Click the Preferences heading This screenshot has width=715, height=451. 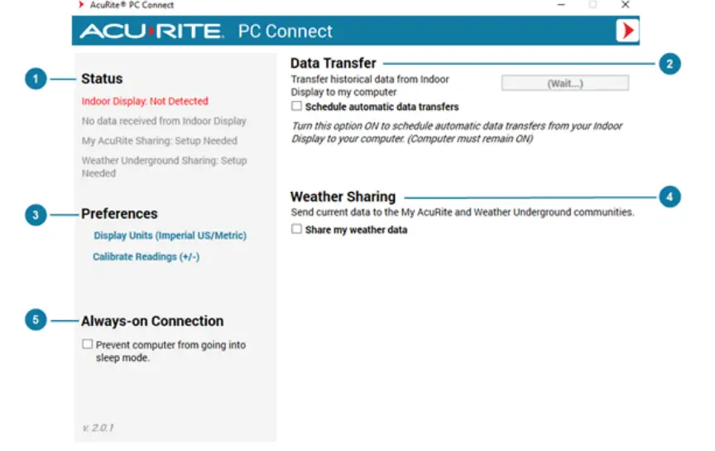(119, 214)
